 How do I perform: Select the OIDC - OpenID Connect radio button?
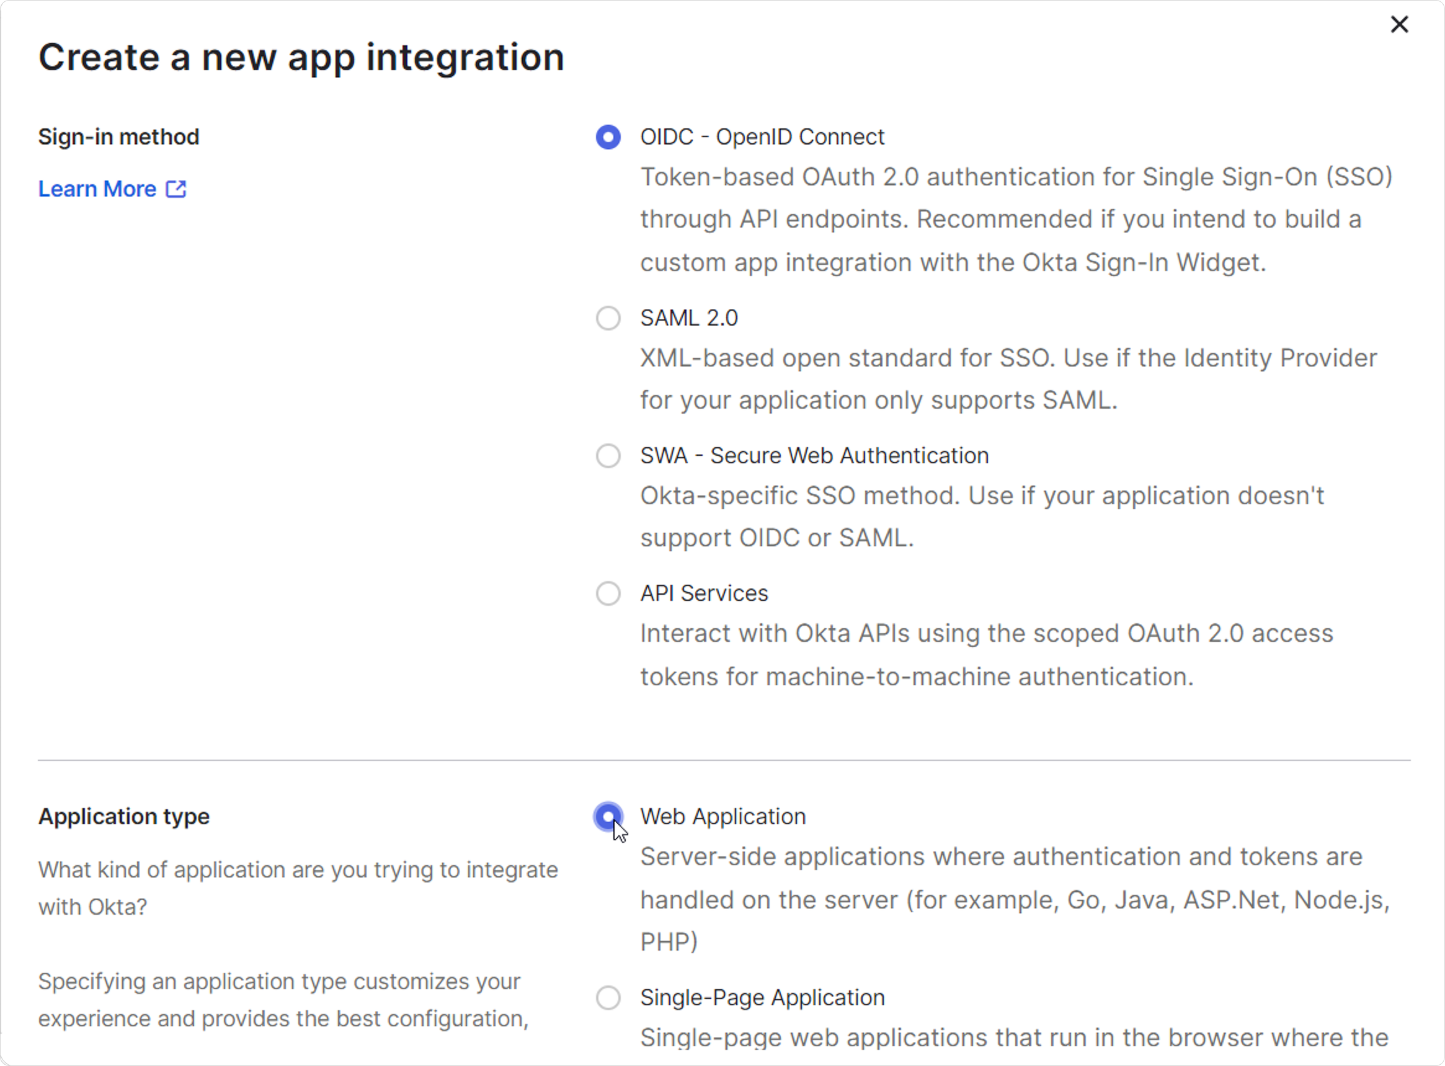point(608,137)
